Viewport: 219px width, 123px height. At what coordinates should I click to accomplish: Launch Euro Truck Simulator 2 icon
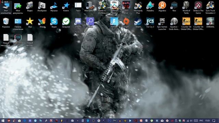[210, 8]
